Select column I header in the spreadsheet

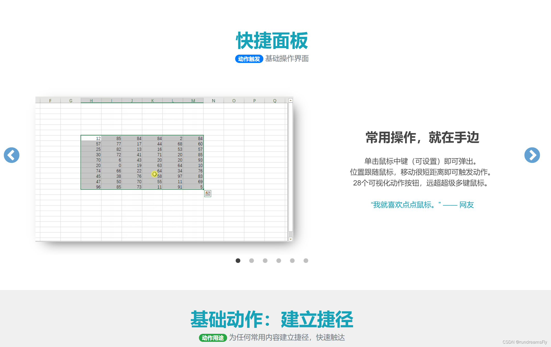tap(111, 100)
